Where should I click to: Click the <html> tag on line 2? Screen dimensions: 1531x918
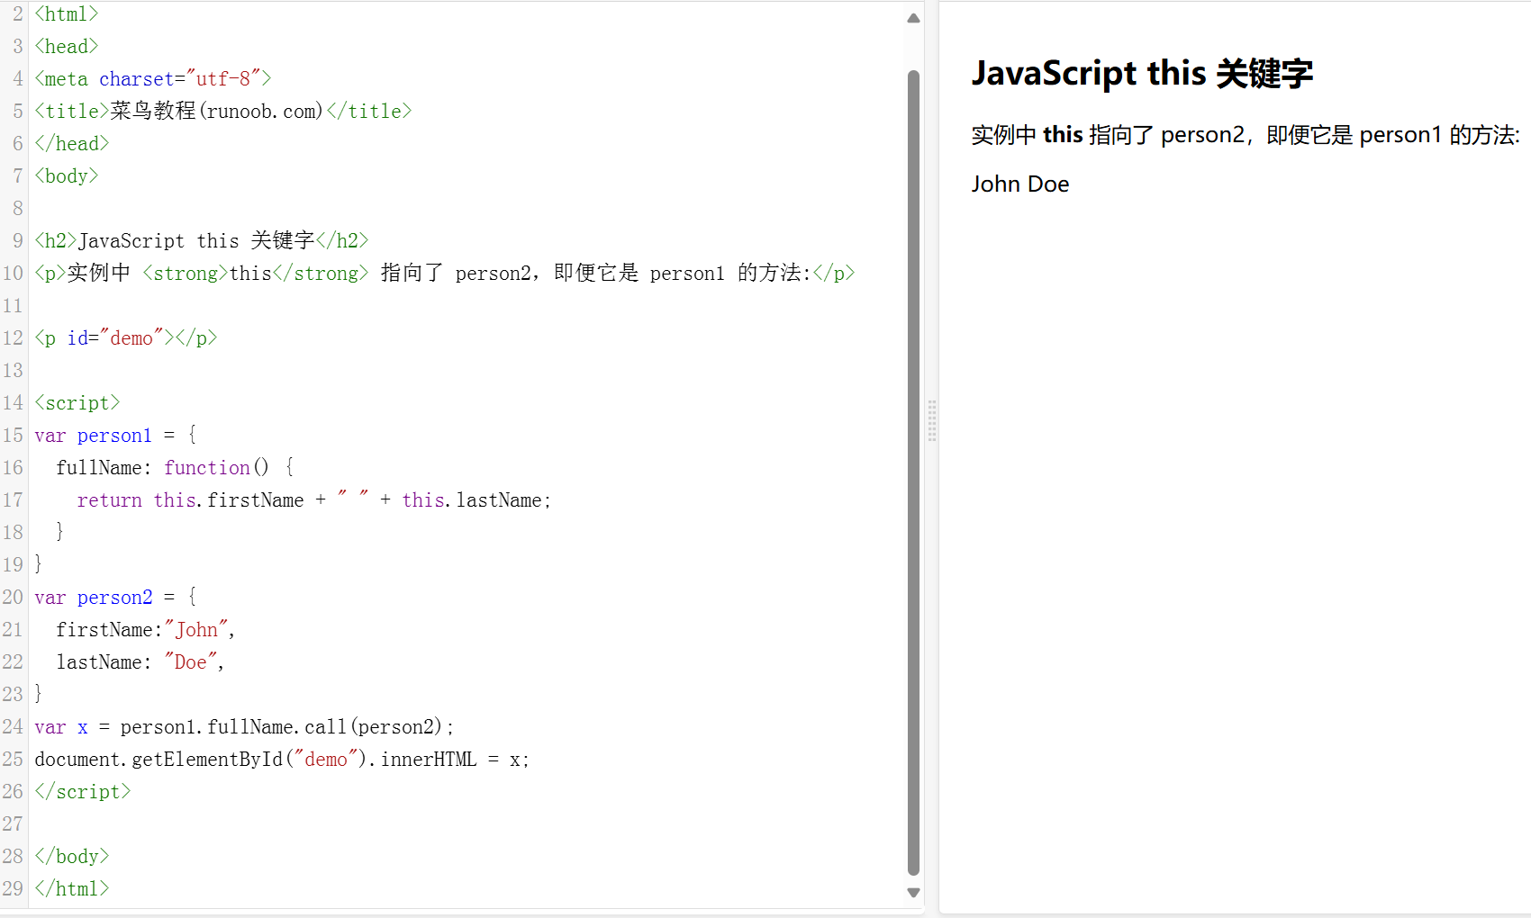(x=67, y=14)
